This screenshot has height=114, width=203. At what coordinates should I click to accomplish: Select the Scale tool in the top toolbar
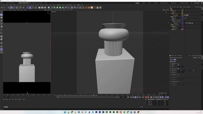[x=17, y=8]
